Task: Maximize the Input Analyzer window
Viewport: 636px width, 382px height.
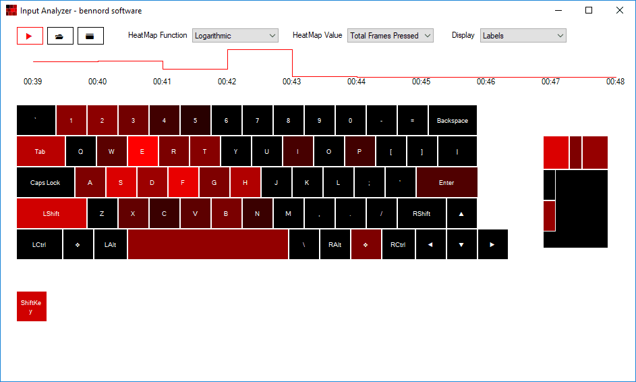Action: [589, 11]
